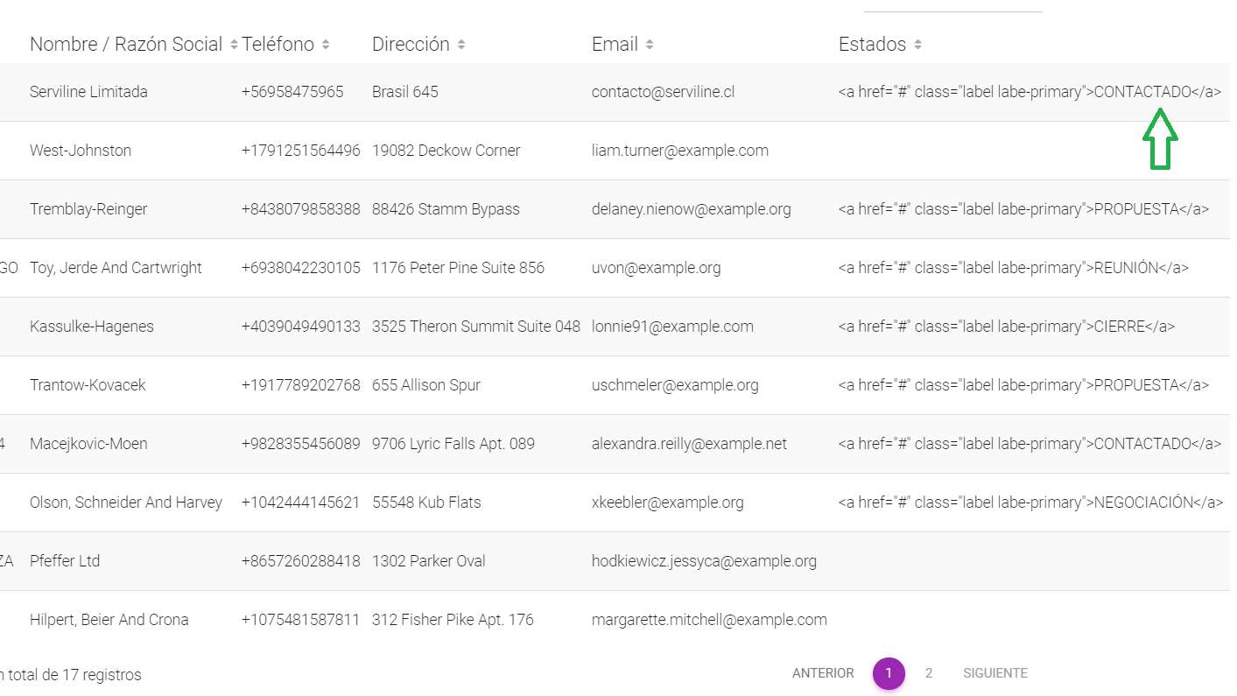This screenshot has width=1237, height=696.
Task: Select Trantow-Kovacek name cell
Action: (88, 385)
